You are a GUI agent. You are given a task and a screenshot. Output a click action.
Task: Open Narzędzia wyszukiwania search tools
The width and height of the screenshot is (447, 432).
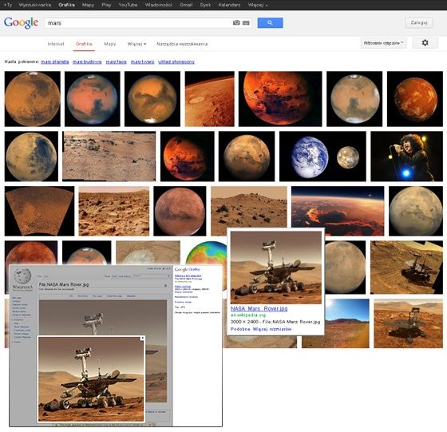pos(182,44)
